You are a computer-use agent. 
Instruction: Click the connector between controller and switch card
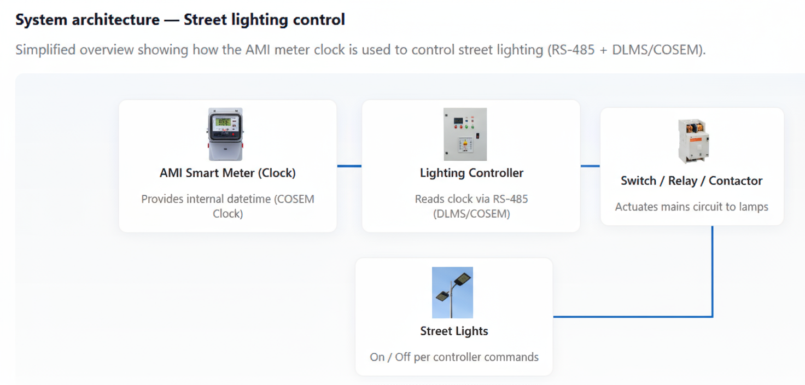(x=590, y=166)
